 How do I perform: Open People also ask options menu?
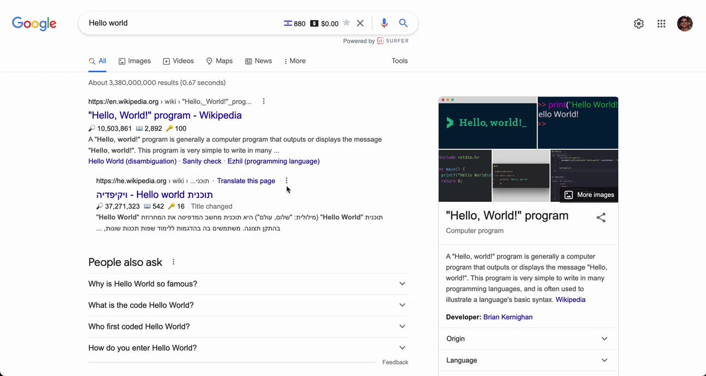tap(173, 262)
